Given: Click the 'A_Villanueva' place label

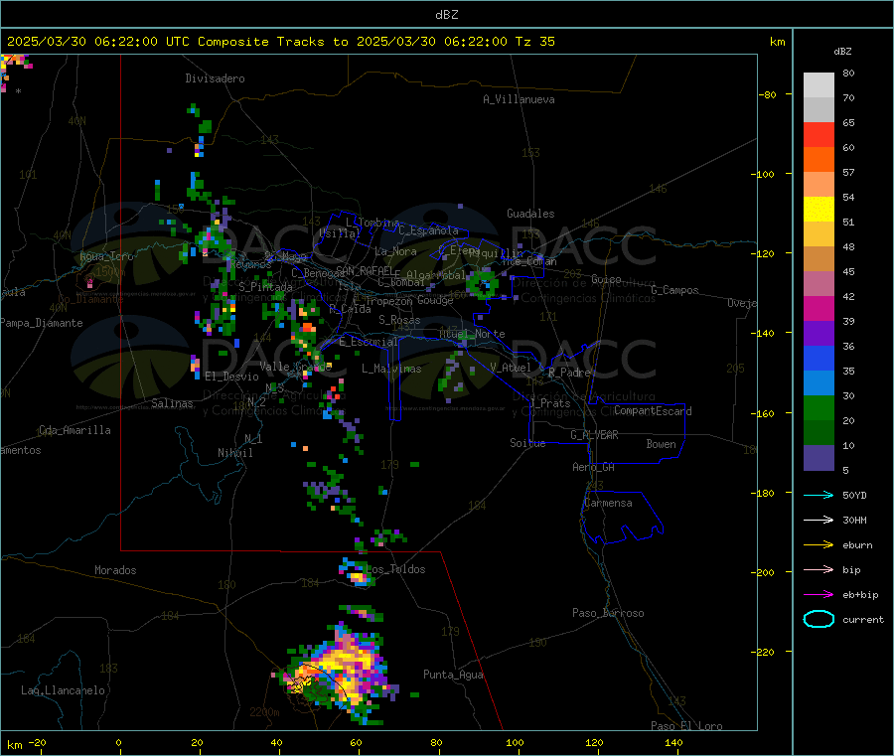Looking at the screenshot, I should click(x=519, y=99).
